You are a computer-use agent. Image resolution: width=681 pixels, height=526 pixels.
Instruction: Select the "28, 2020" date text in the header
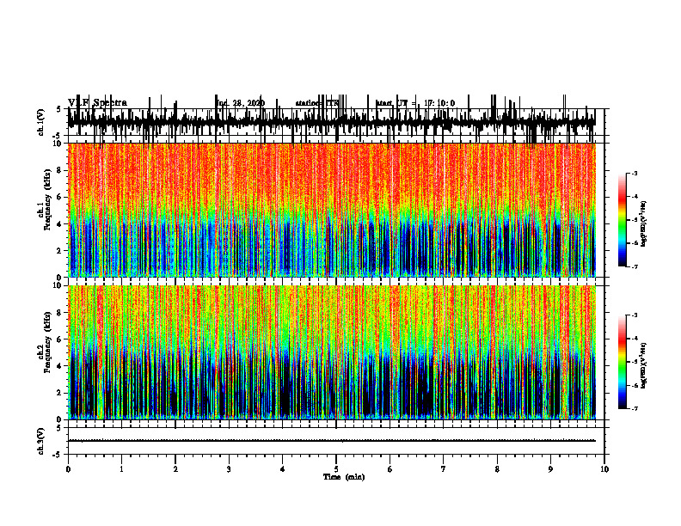click(x=249, y=103)
